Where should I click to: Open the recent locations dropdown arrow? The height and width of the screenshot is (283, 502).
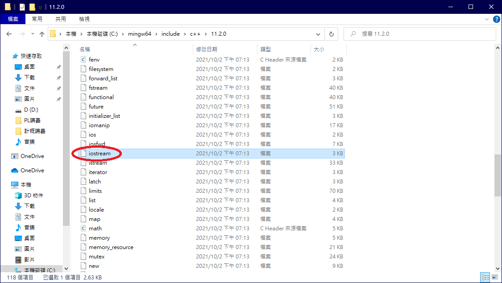coord(33,34)
